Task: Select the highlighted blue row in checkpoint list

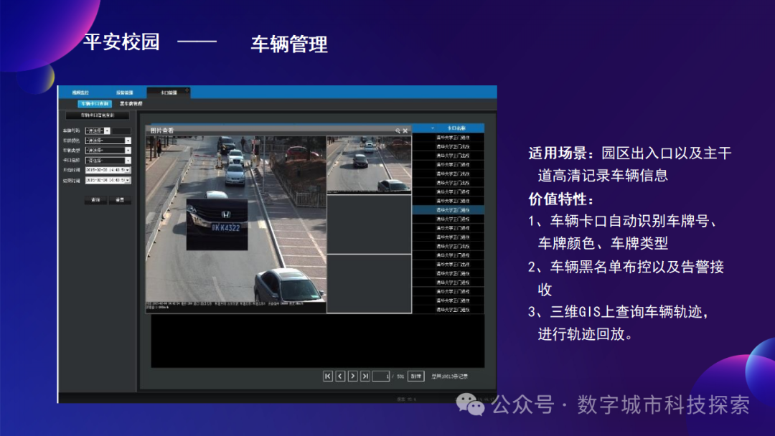Action: click(x=448, y=210)
